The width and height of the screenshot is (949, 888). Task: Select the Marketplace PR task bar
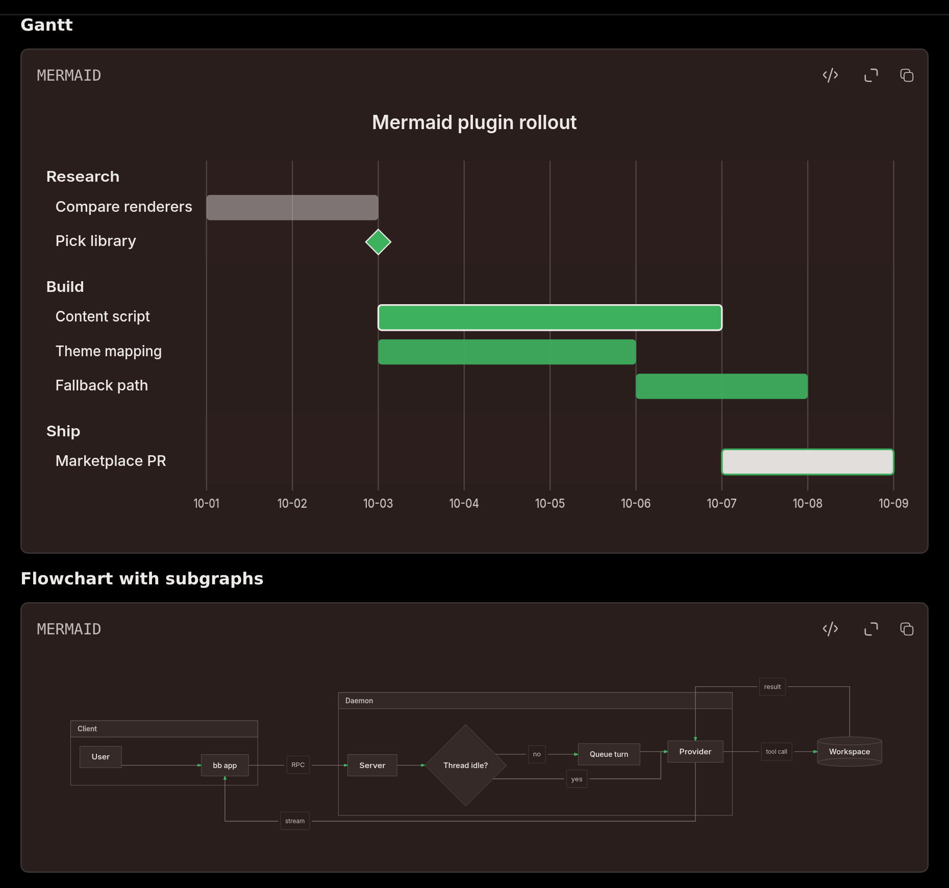pos(808,462)
